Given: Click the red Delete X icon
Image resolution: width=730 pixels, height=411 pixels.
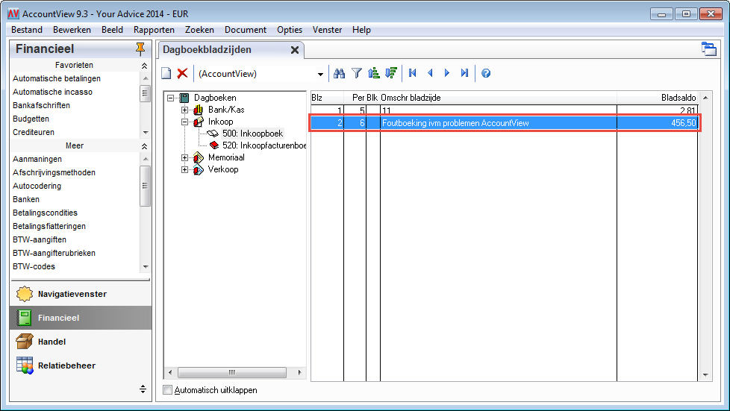Looking at the screenshot, I should (x=182, y=73).
